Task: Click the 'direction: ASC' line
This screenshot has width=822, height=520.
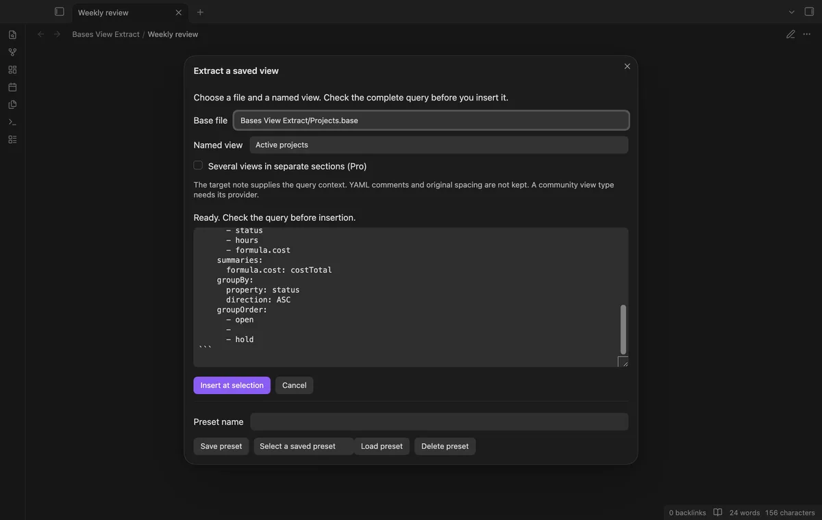Action: pos(258,300)
